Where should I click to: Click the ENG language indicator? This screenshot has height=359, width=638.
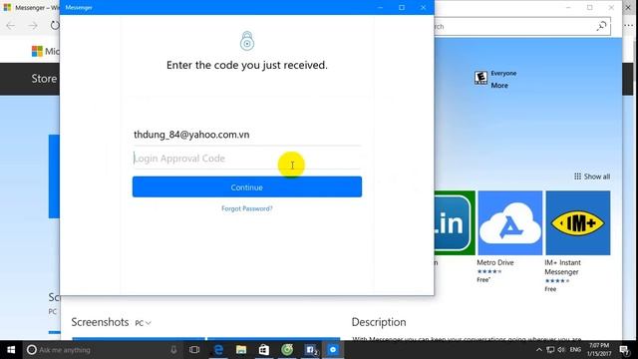point(575,350)
